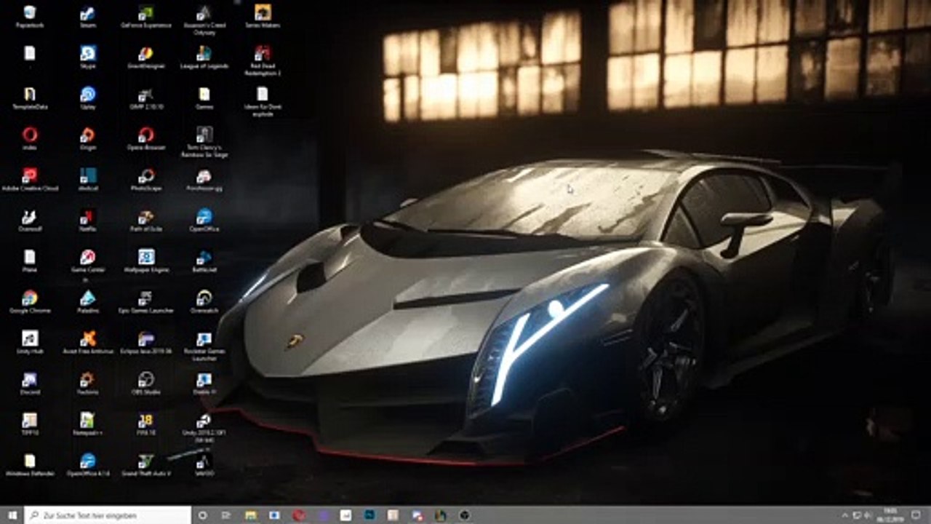Select the Wallpaper Engine shortcut
The width and height of the screenshot is (931, 524).
coord(145,261)
